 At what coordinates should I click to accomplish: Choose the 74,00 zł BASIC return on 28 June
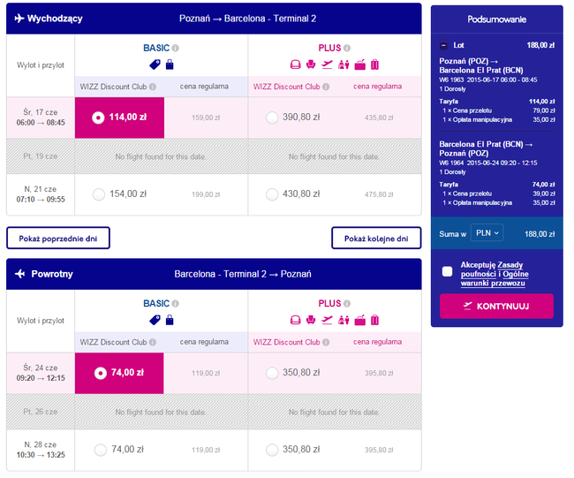click(x=98, y=450)
